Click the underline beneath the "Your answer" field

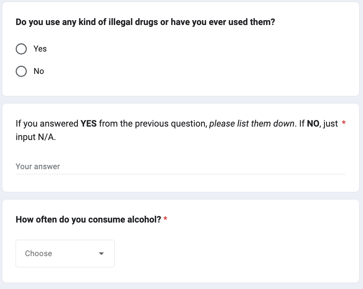pos(180,174)
